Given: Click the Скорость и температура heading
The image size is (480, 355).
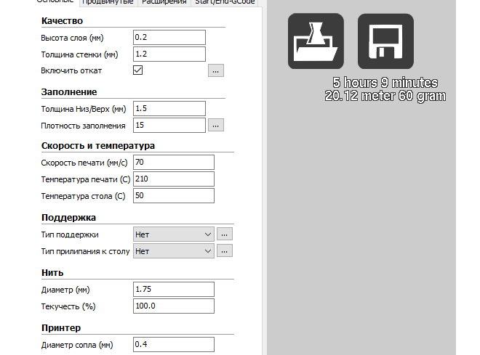Looking at the screenshot, I should click(98, 146).
